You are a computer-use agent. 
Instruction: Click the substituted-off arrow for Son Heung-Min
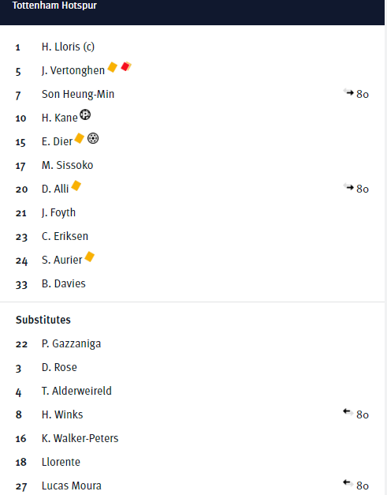tap(348, 92)
